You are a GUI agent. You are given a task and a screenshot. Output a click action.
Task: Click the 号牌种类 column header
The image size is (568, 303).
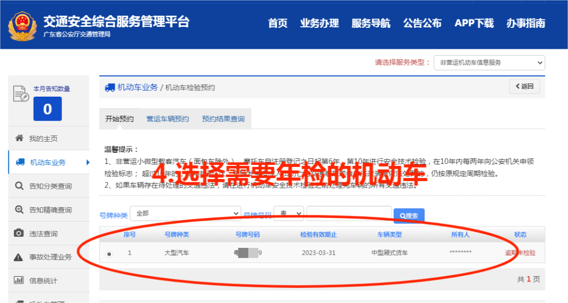click(x=177, y=234)
